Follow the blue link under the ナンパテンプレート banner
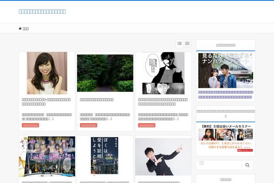Image resolution: width=274 pixels, height=183 pixels. [226, 95]
